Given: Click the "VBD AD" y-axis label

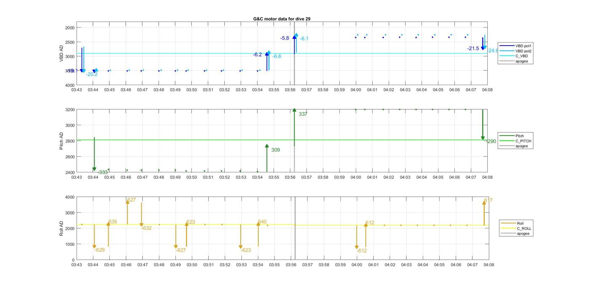Looking at the screenshot, I should 61,54.
